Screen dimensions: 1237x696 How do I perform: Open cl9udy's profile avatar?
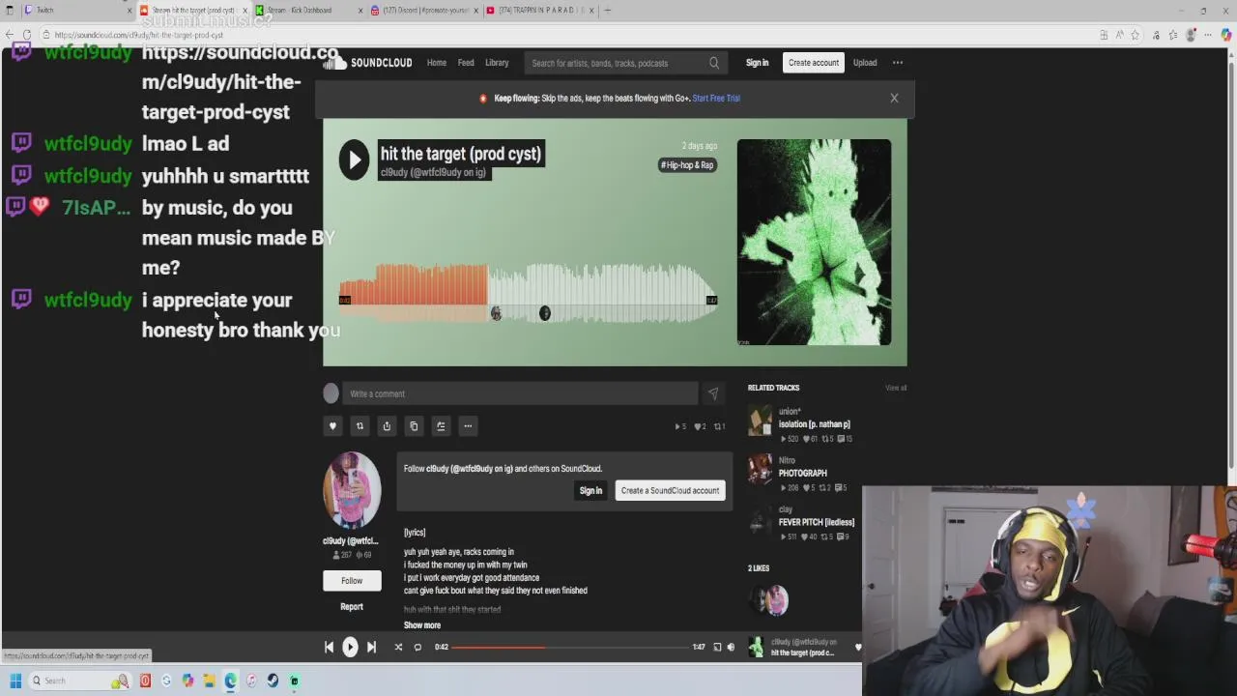(352, 490)
